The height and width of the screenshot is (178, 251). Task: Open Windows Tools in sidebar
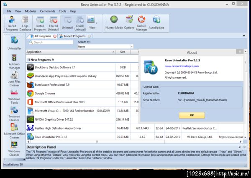click(x=14, y=97)
